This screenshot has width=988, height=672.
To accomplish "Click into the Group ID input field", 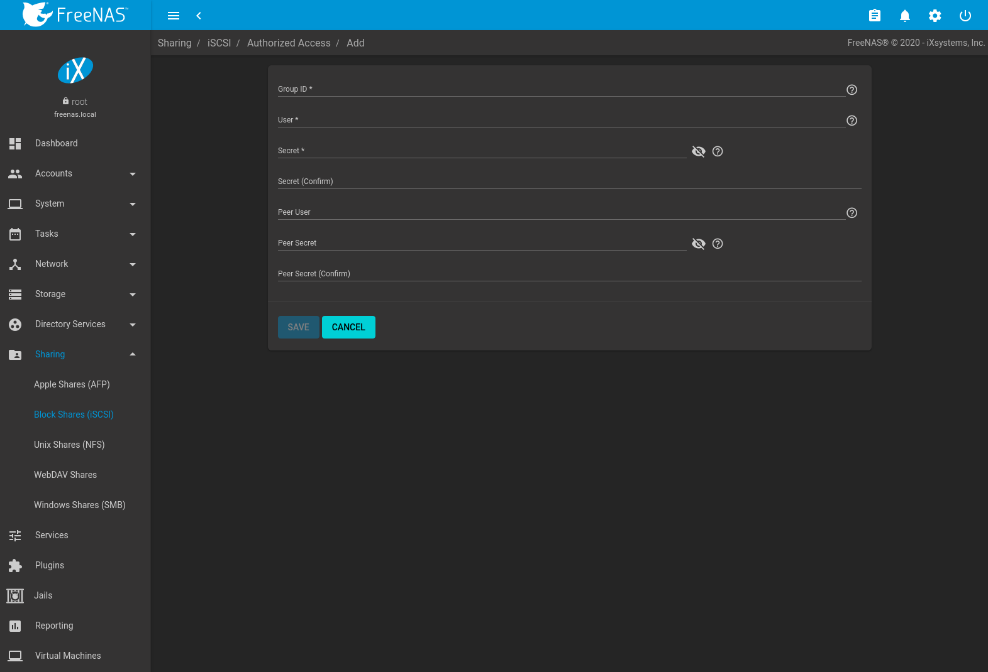I will pyautogui.click(x=560, y=89).
